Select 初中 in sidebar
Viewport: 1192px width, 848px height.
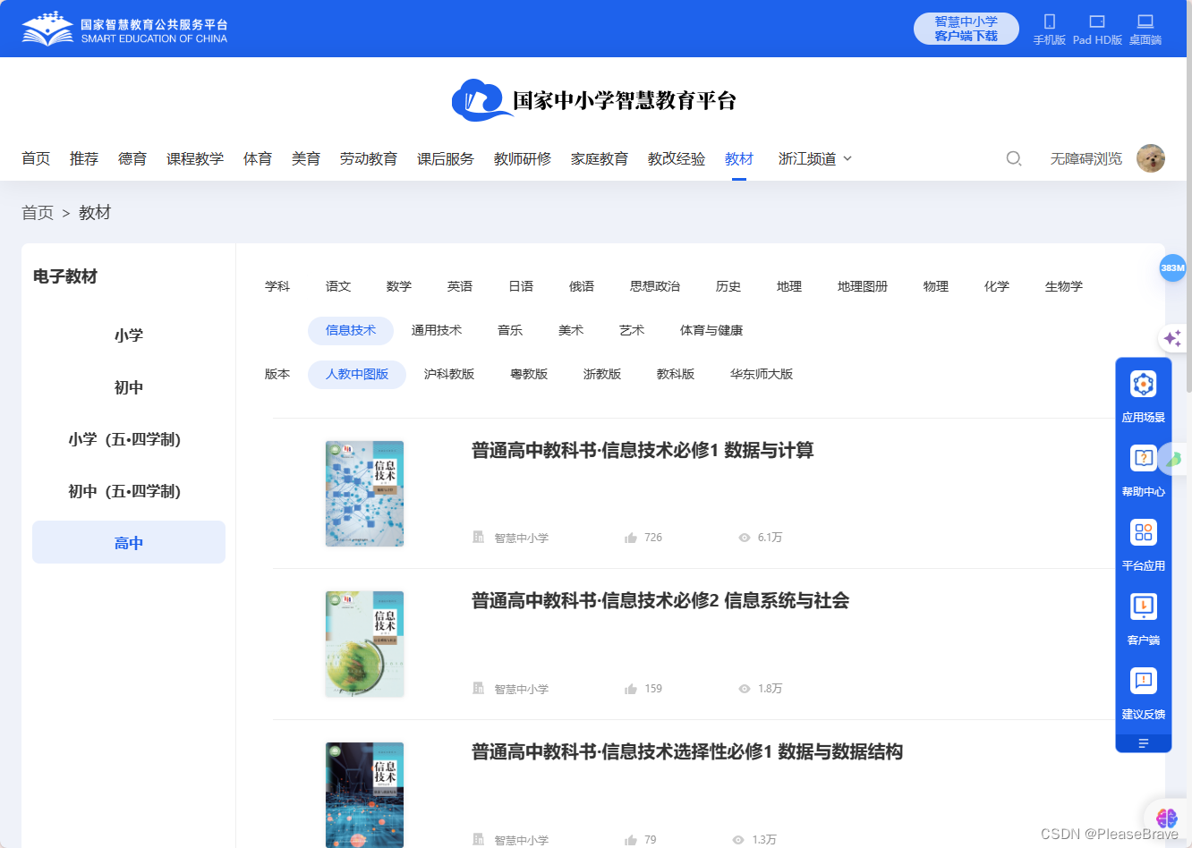129,387
